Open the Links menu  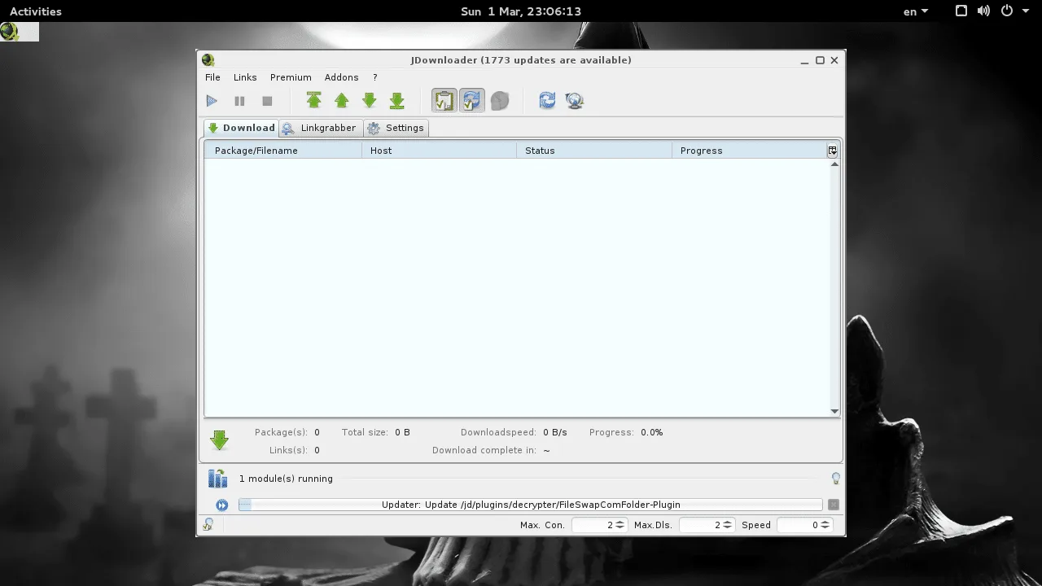[x=245, y=77]
